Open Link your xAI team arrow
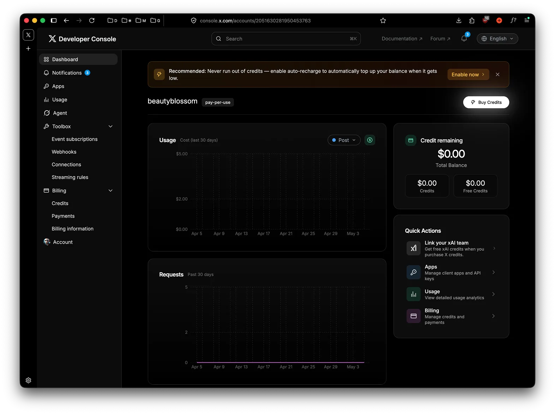 (x=494, y=248)
